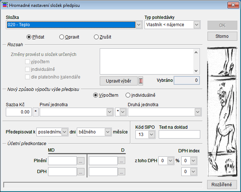Click browse button for DPH MD account
The width and height of the screenshot is (241, 192).
pyautogui.click(x=81, y=172)
